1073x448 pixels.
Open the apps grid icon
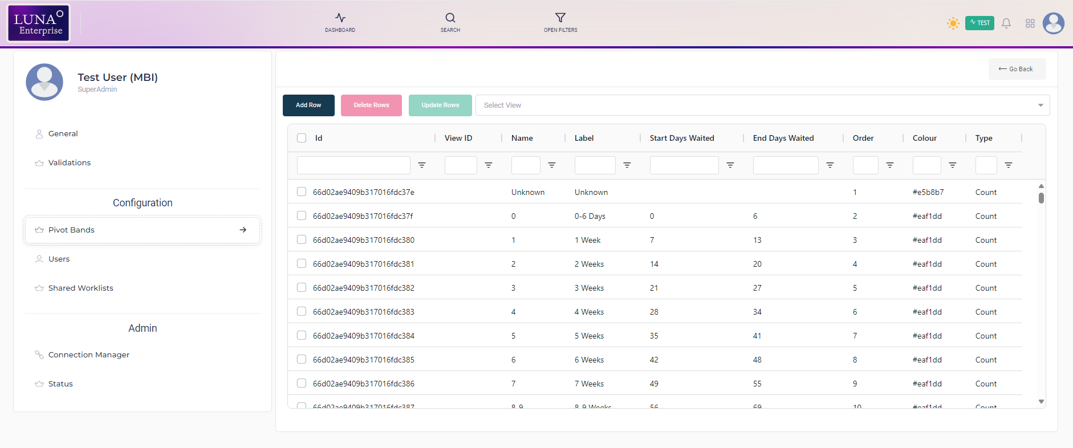pyautogui.click(x=1030, y=23)
